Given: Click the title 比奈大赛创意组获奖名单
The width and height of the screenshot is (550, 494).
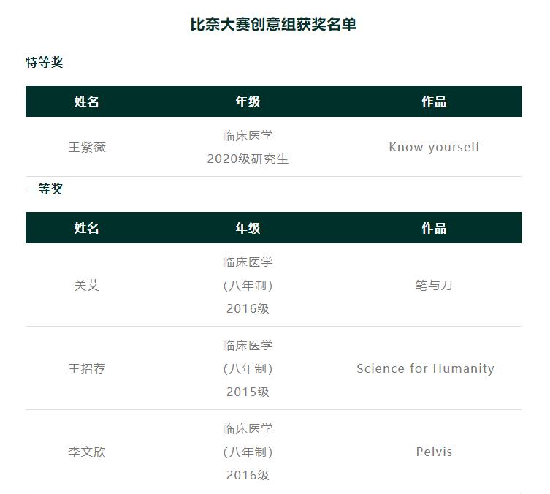Looking at the screenshot, I should tap(273, 25).
